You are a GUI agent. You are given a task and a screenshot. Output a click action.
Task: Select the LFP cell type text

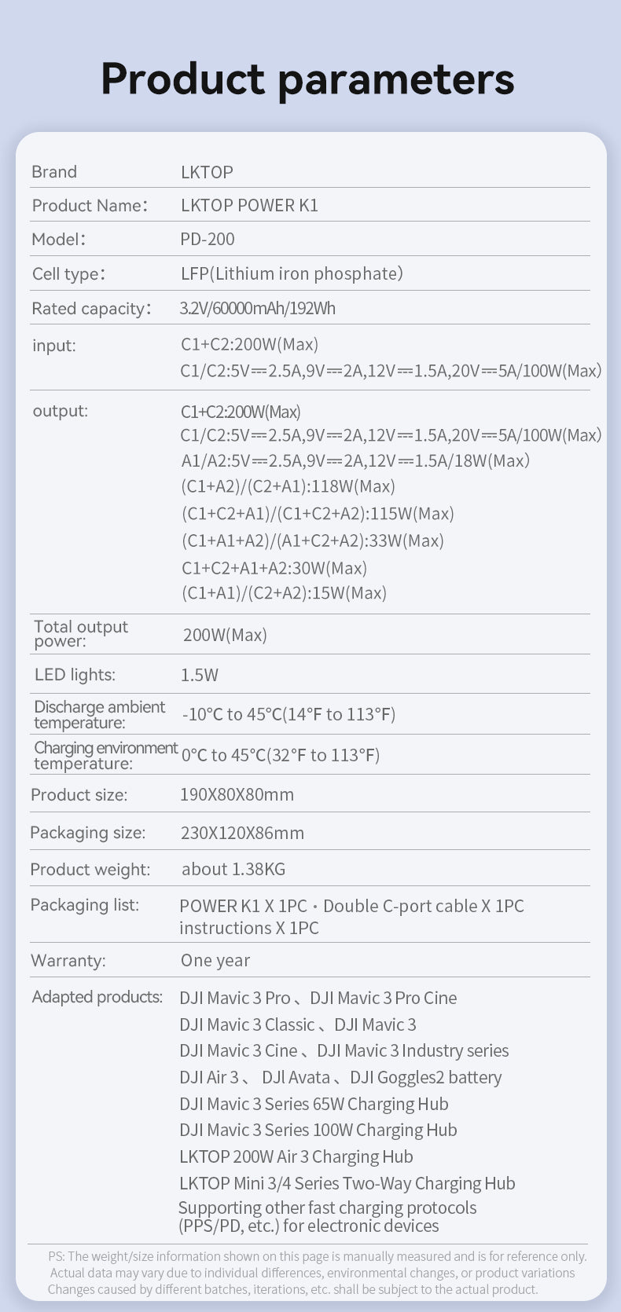coord(292,273)
